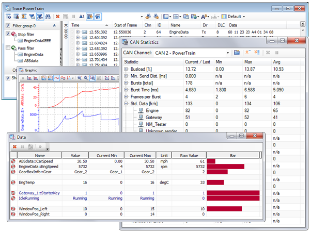
Task: Expand the Busload [%] statistic row
Action: (127, 69)
